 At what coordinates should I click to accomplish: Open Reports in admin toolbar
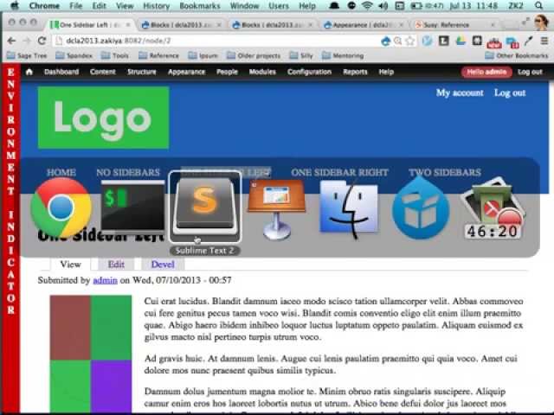pyautogui.click(x=355, y=72)
